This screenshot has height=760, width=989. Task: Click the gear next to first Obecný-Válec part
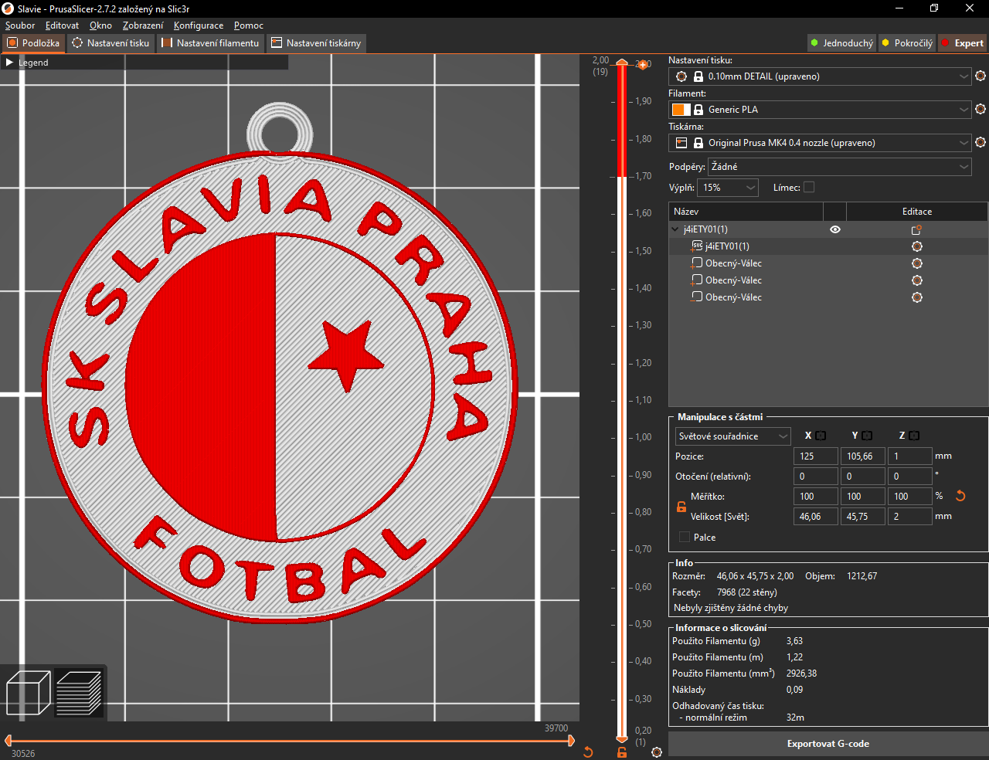pos(916,263)
